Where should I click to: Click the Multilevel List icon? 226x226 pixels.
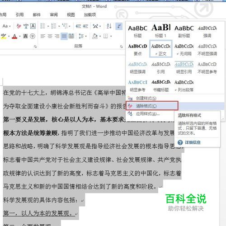click(65, 26)
